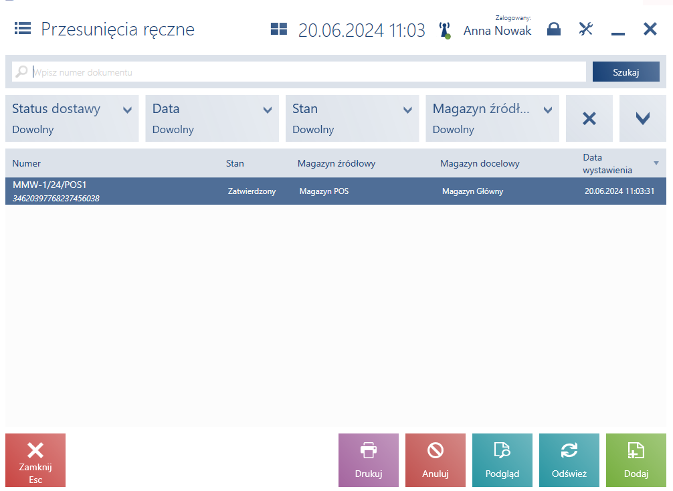673x491 pixels.
Task: Print the document with Drukuj
Action: 368,460
